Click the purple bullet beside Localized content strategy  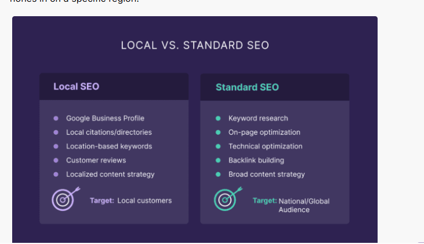click(56, 175)
